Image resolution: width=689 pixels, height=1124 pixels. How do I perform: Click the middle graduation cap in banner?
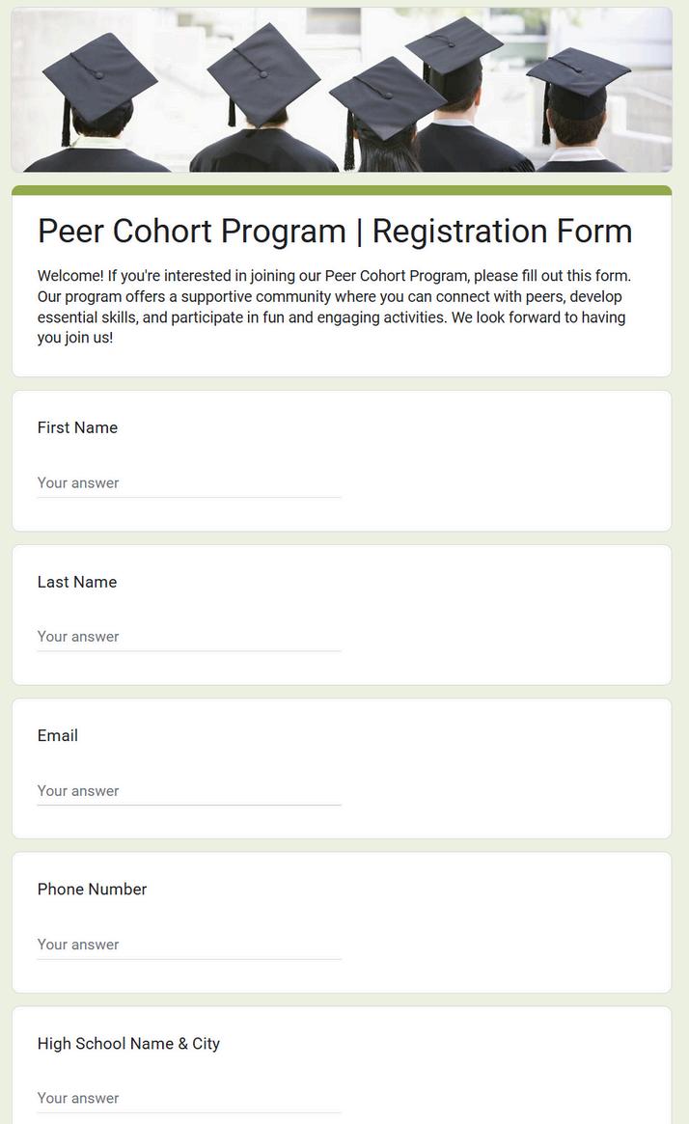pos(386,96)
